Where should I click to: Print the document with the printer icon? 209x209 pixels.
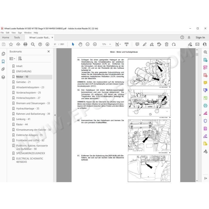[25, 44]
